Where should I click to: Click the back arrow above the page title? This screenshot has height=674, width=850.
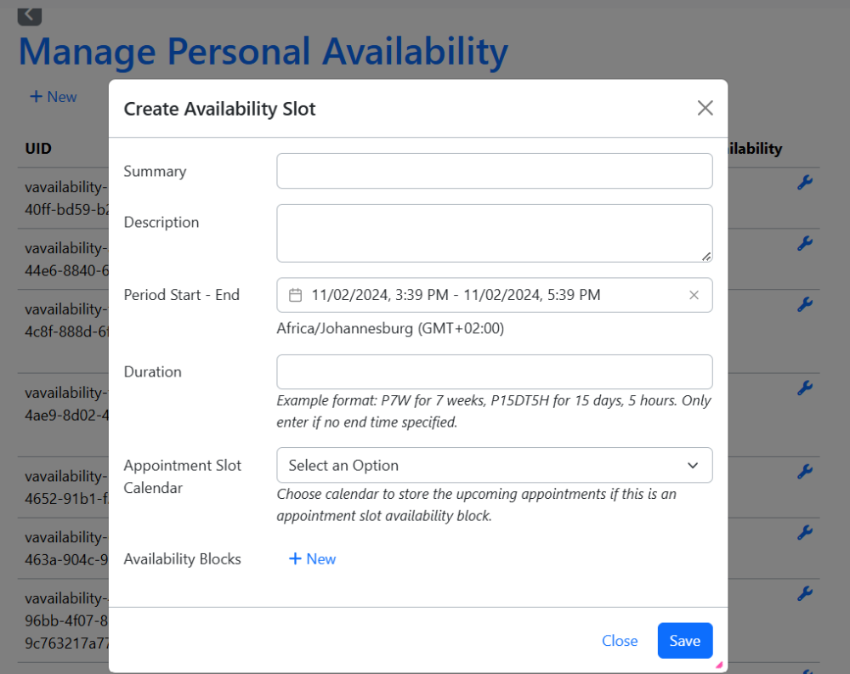(29, 14)
